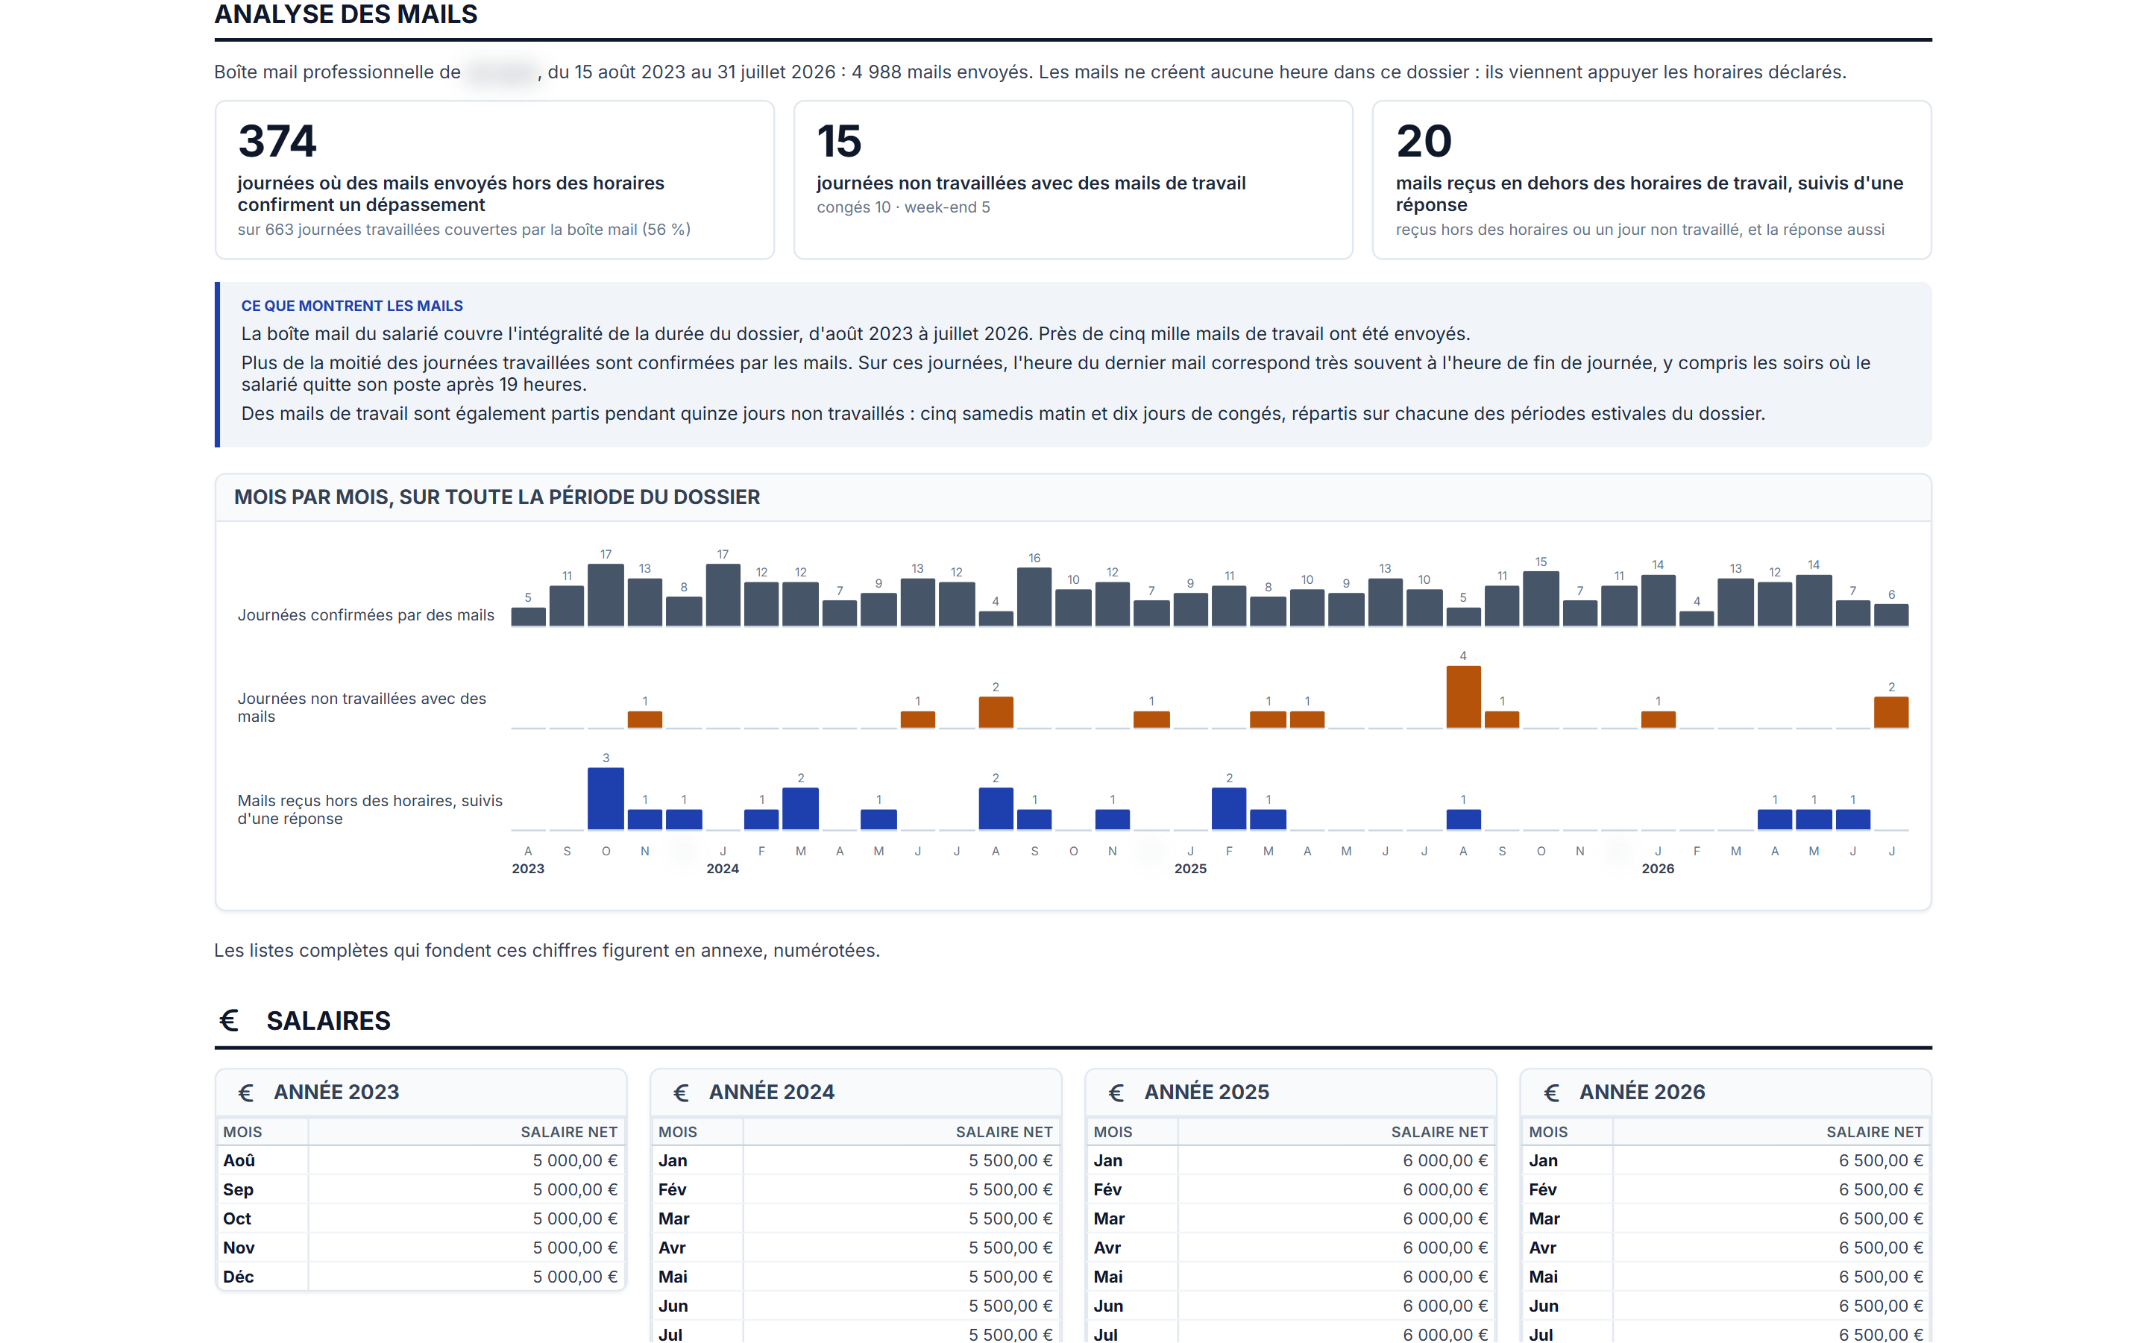2147x1343 pixels.
Task: Click 'Journées non travaillées avec des mails' label
Action: pyautogui.click(x=362, y=707)
